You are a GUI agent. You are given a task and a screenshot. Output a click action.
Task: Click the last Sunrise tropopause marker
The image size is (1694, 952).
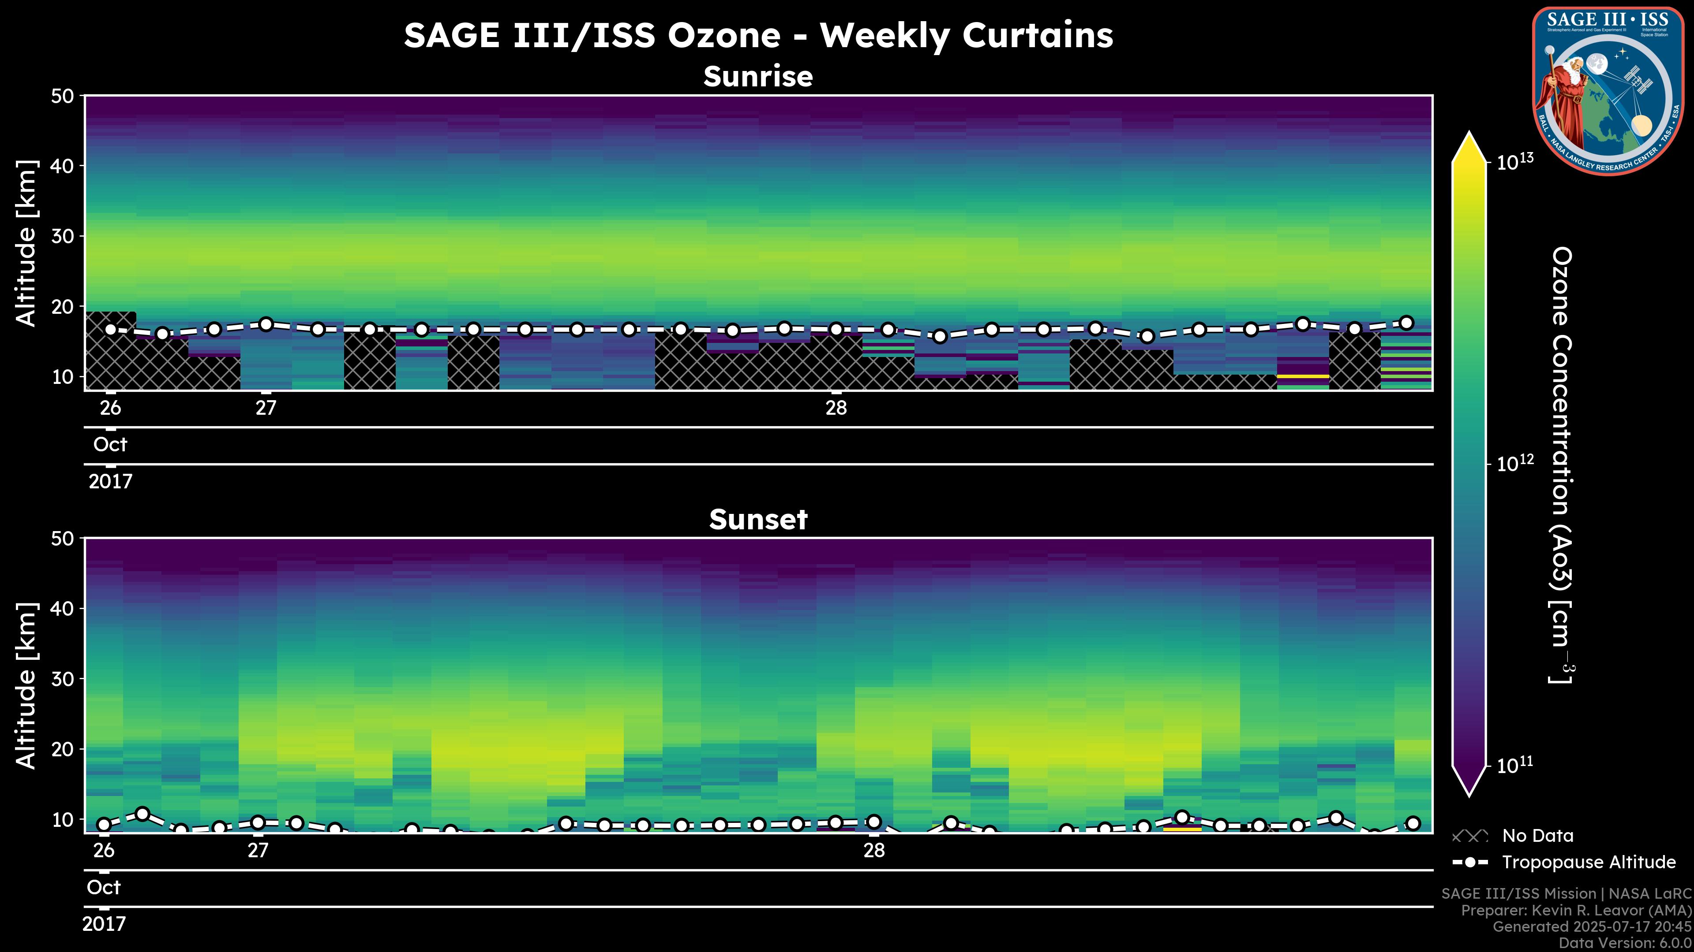click(x=1407, y=323)
